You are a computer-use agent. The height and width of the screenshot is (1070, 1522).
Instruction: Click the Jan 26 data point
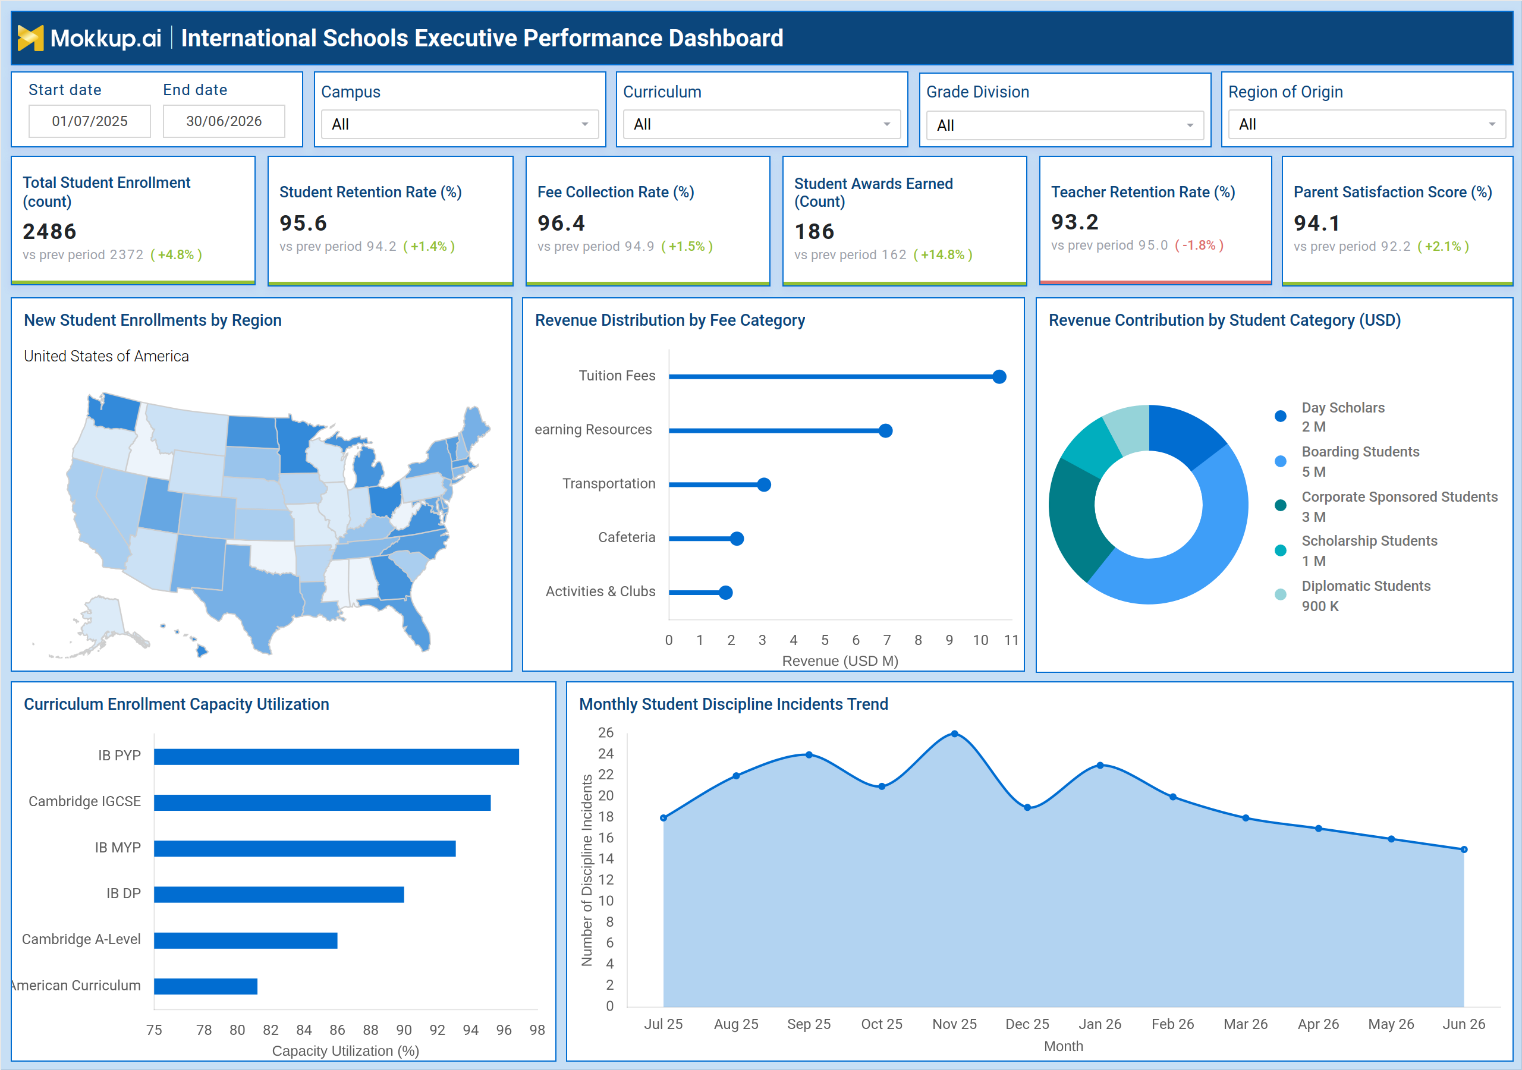(1100, 766)
